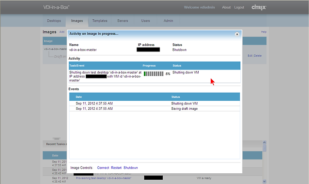The width and height of the screenshot is (309, 184).
Task: Close the Activity on image dialog
Action: click(x=237, y=34)
